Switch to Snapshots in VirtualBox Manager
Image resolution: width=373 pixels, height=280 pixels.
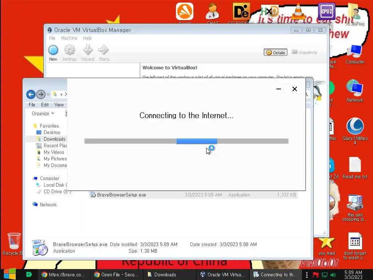tap(305, 52)
